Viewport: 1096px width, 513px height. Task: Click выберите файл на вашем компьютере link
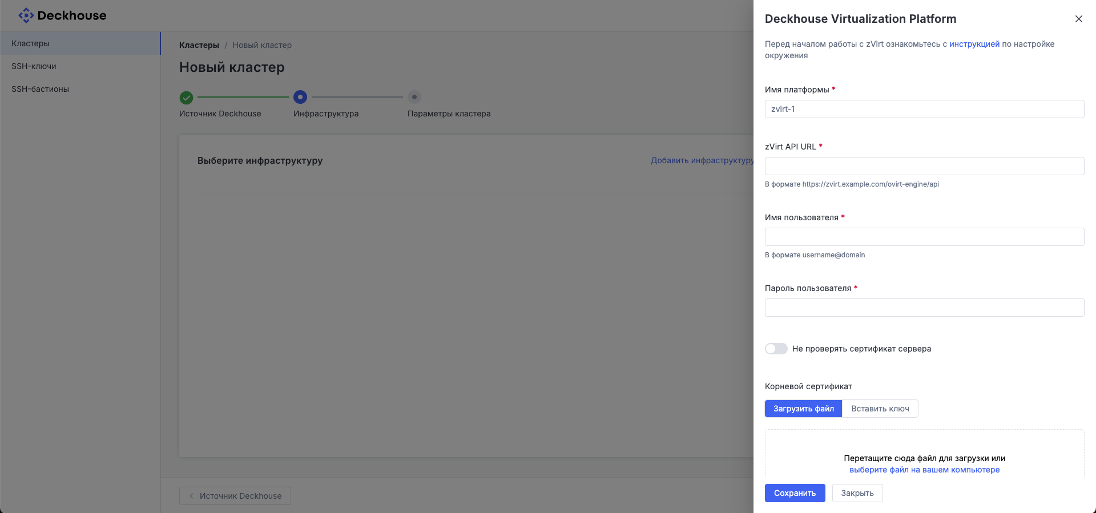coord(924,470)
